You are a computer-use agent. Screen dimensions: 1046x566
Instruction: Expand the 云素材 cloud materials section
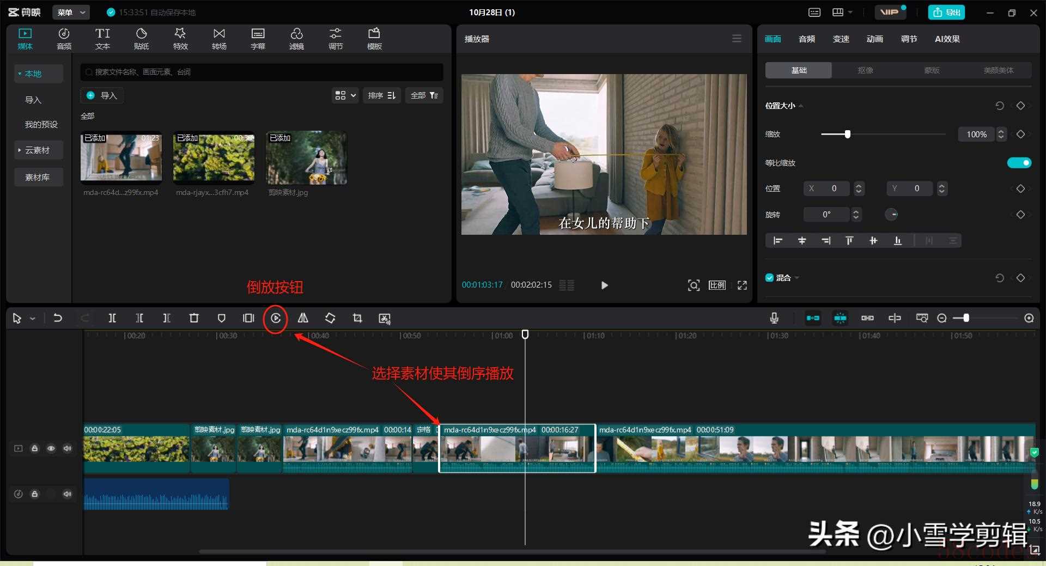[x=37, y=150]
